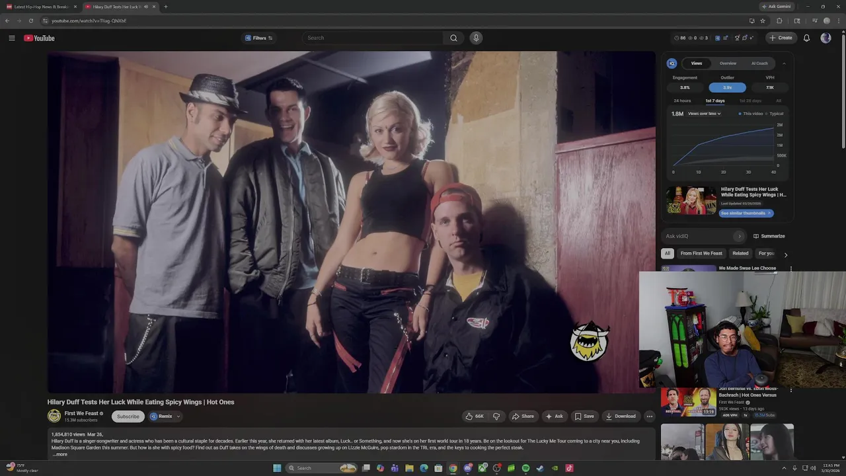Open the Windows Start menu

pos(277,468)
